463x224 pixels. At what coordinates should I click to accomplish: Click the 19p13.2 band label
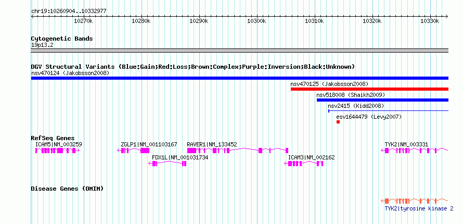(x=42, y=45)
